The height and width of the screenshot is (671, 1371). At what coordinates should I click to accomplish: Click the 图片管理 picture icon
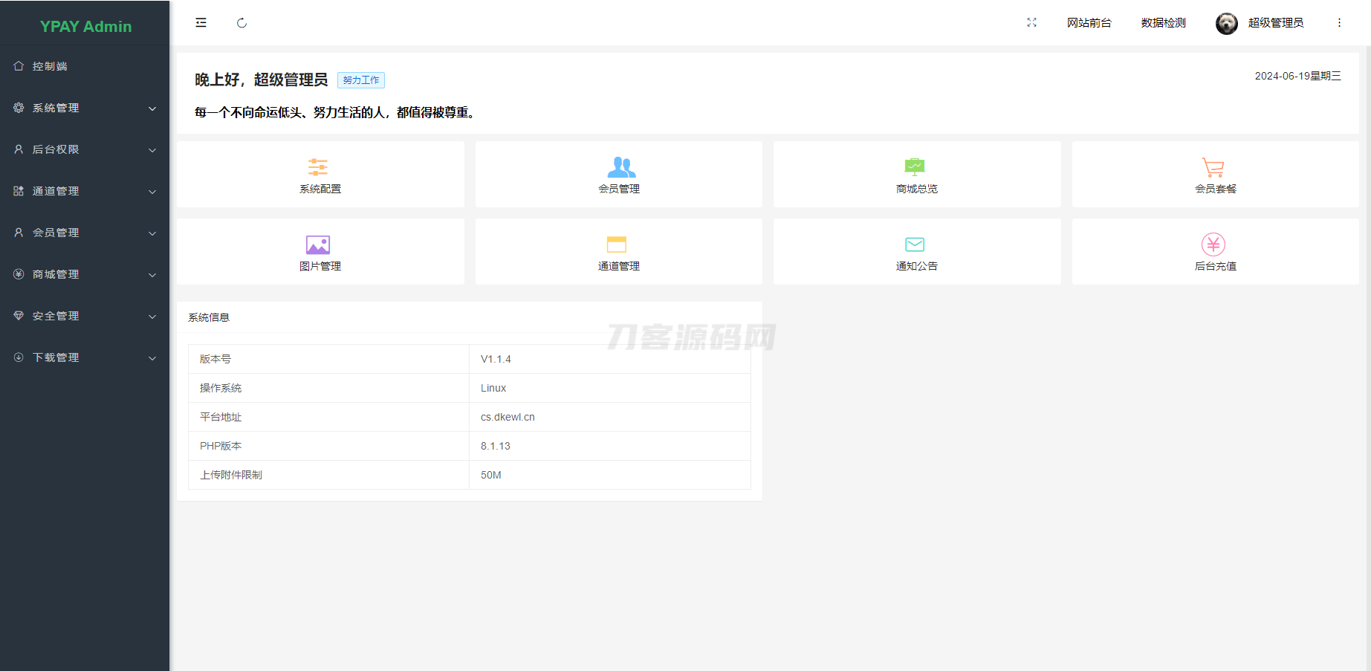[318, 244]
